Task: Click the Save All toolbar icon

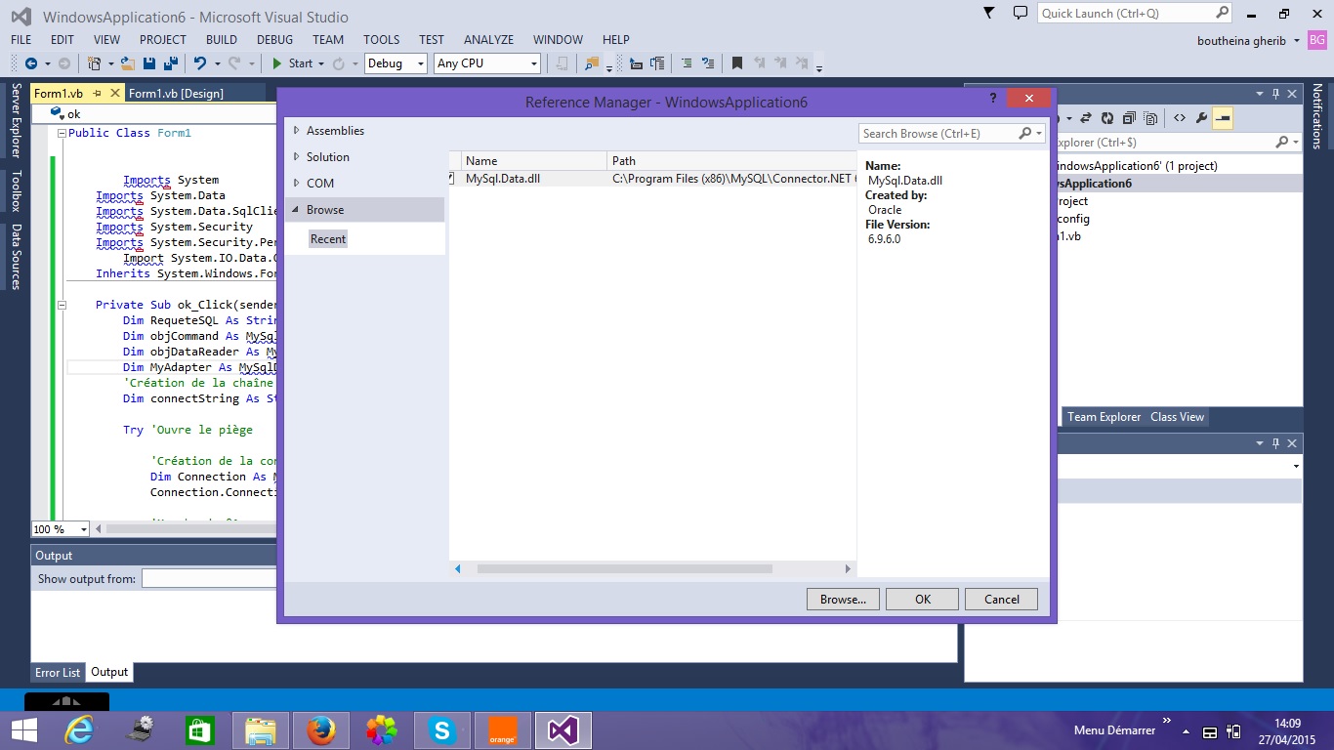Action: coord(169,63)
